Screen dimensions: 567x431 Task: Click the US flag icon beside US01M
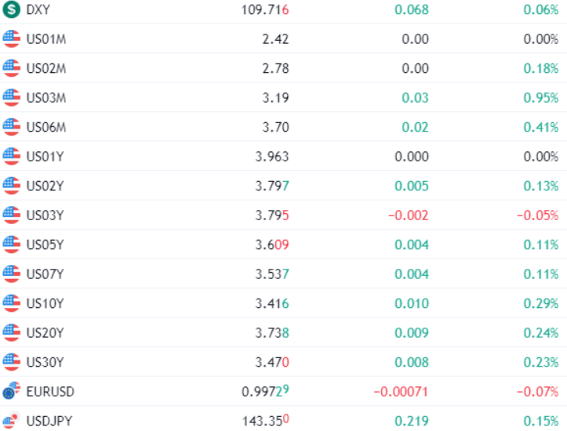11,38
